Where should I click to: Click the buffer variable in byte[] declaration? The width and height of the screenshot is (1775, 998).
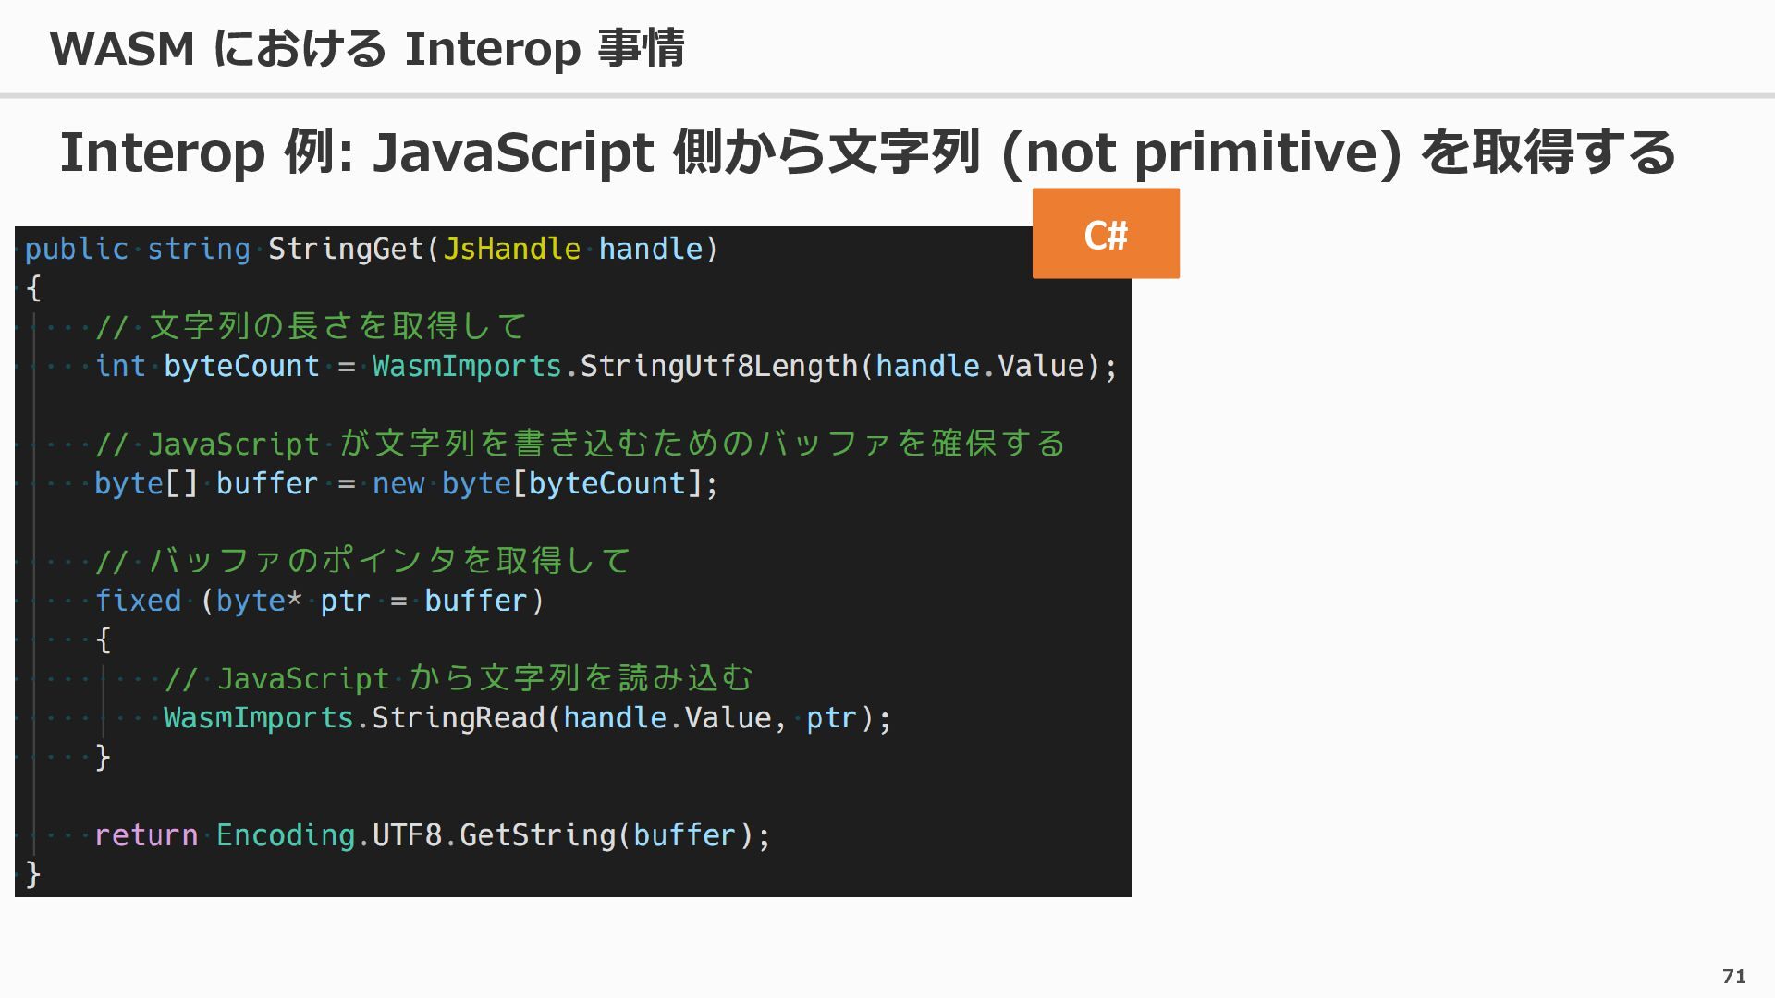pyautogui.click(x=267, y=484)
